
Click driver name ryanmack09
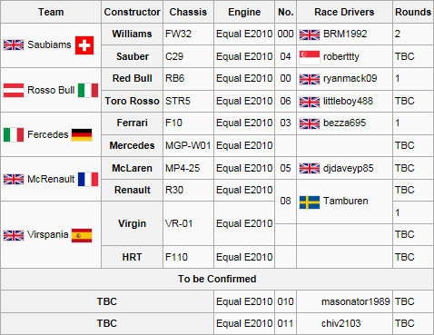pos(350,78)
